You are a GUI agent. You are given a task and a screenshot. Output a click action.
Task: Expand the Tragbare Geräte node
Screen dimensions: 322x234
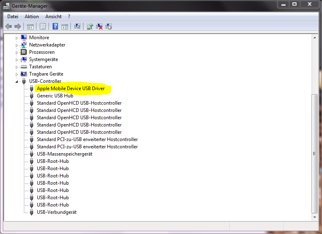pos(17,74)
